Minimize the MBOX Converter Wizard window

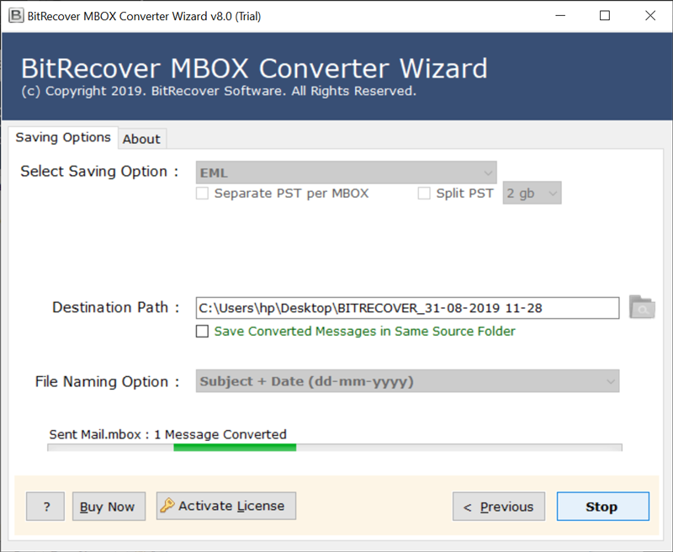pos(560,16)
